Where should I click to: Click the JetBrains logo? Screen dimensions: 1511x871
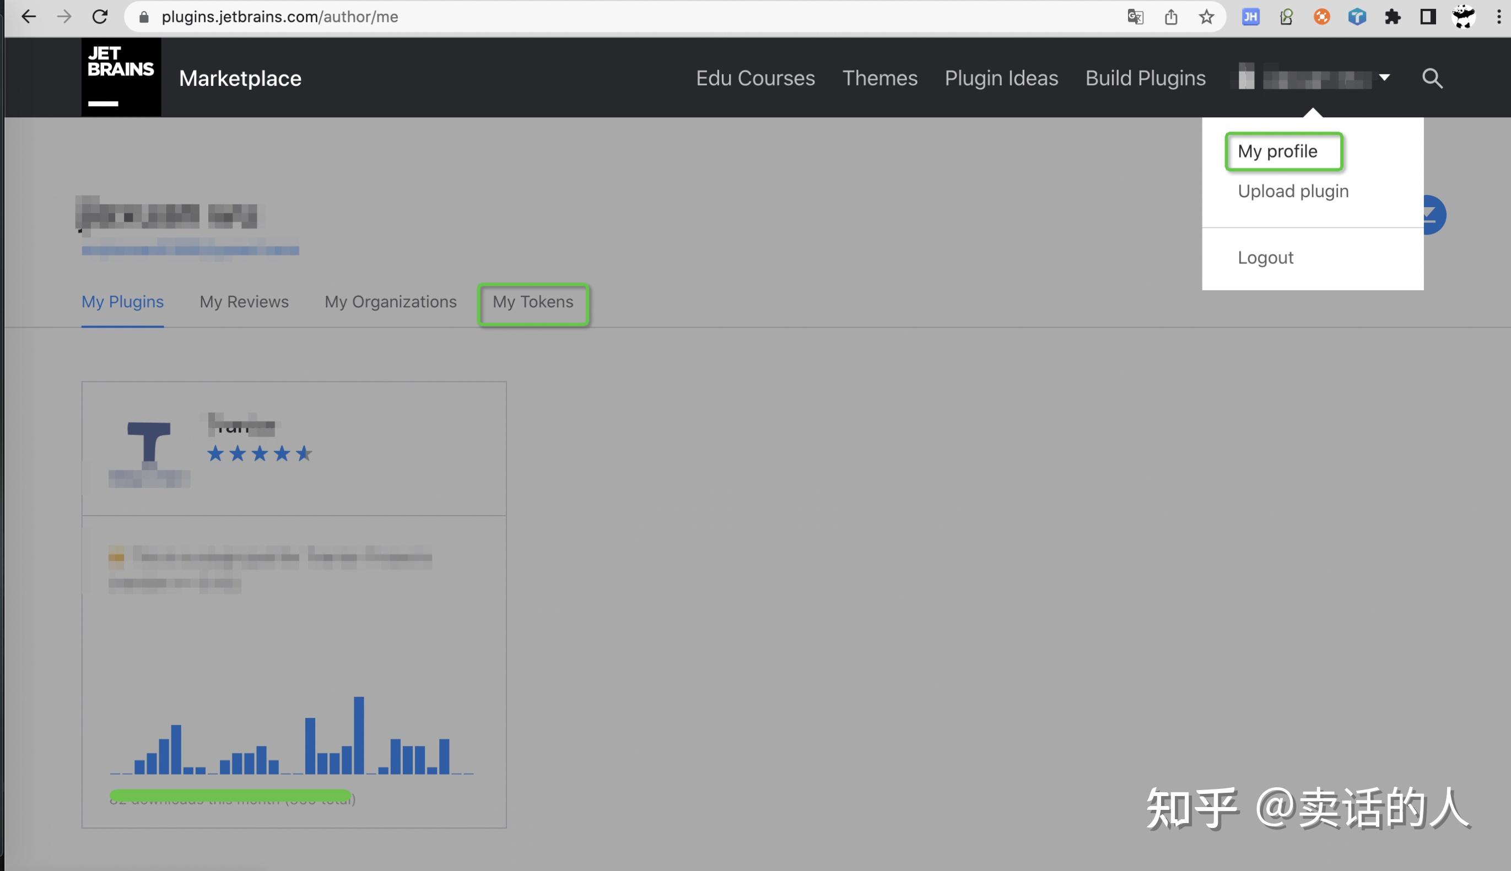121,77
